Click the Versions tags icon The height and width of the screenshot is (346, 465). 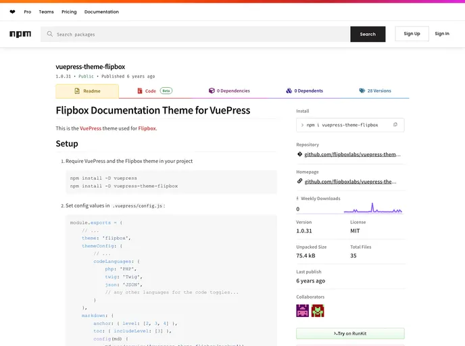(x=362, y=91)
